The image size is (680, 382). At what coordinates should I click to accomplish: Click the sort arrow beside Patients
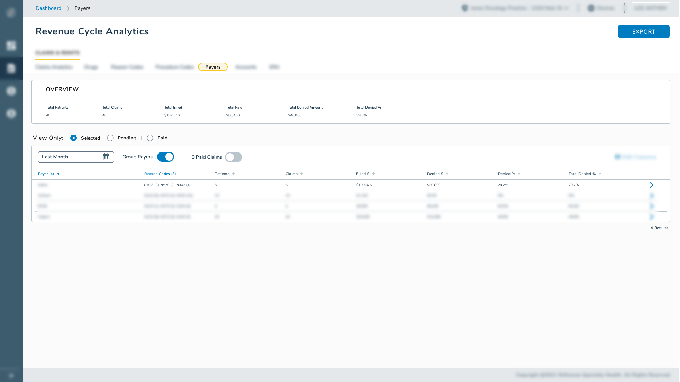point(233,174)
